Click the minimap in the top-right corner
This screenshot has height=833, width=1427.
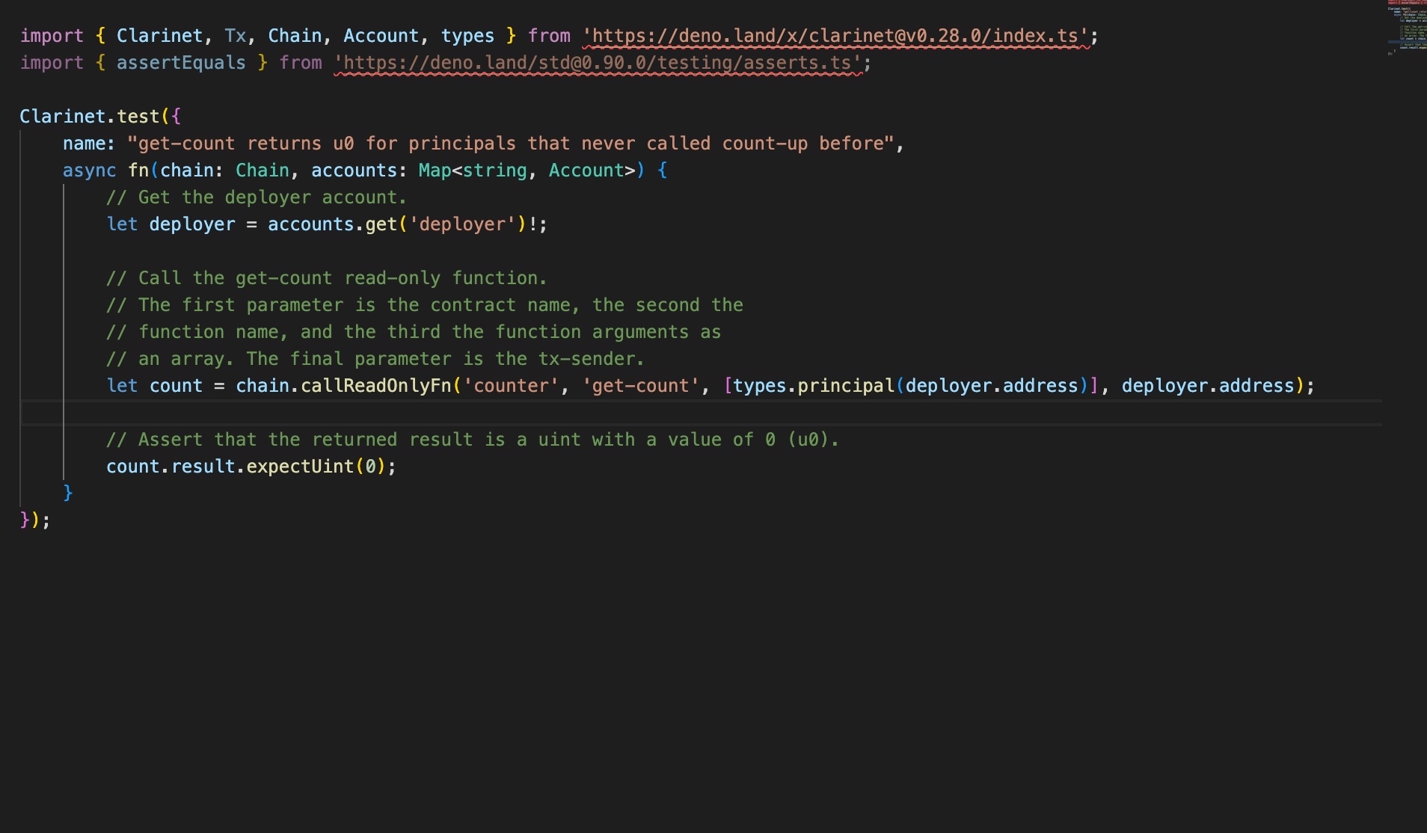[x=1406, y=28]
